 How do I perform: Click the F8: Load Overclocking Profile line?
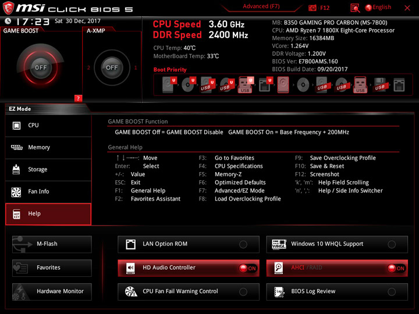pyautogui.click(x=240, y=199)
